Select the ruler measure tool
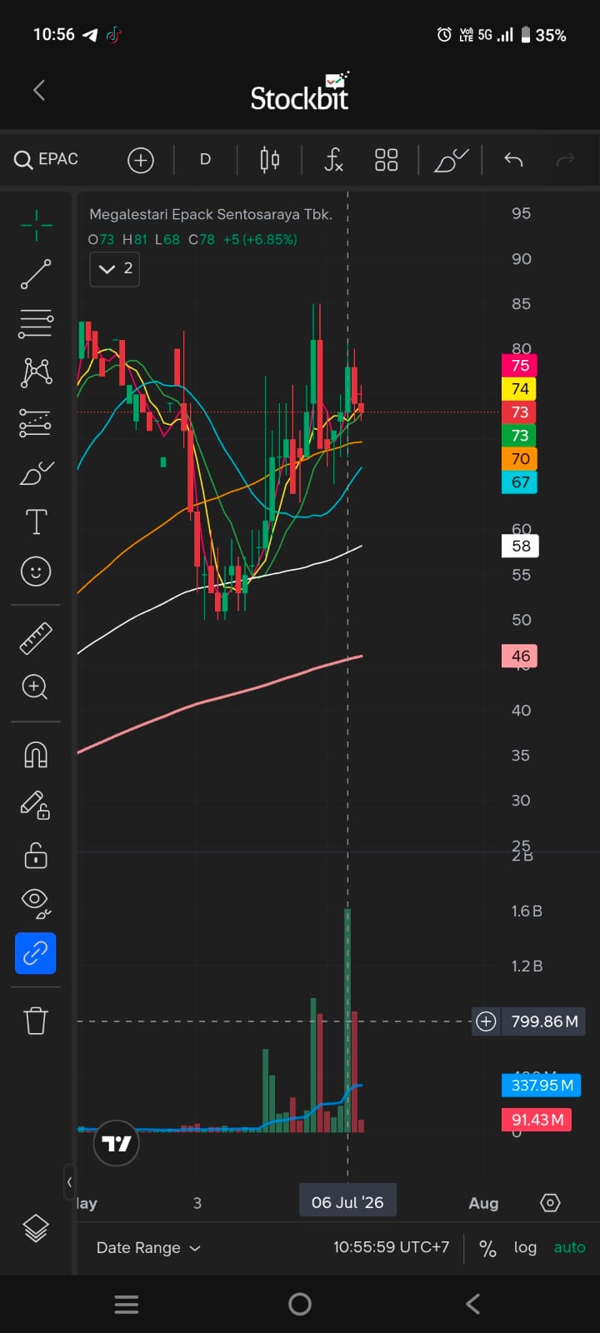 click(36, 638)
